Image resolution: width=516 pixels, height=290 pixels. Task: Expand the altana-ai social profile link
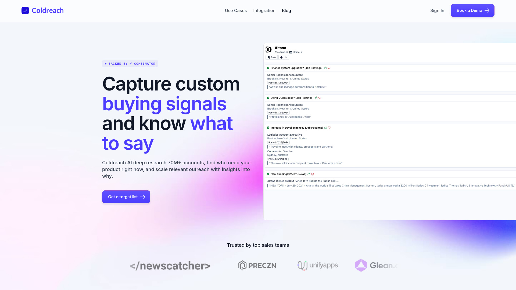(296, 52)
